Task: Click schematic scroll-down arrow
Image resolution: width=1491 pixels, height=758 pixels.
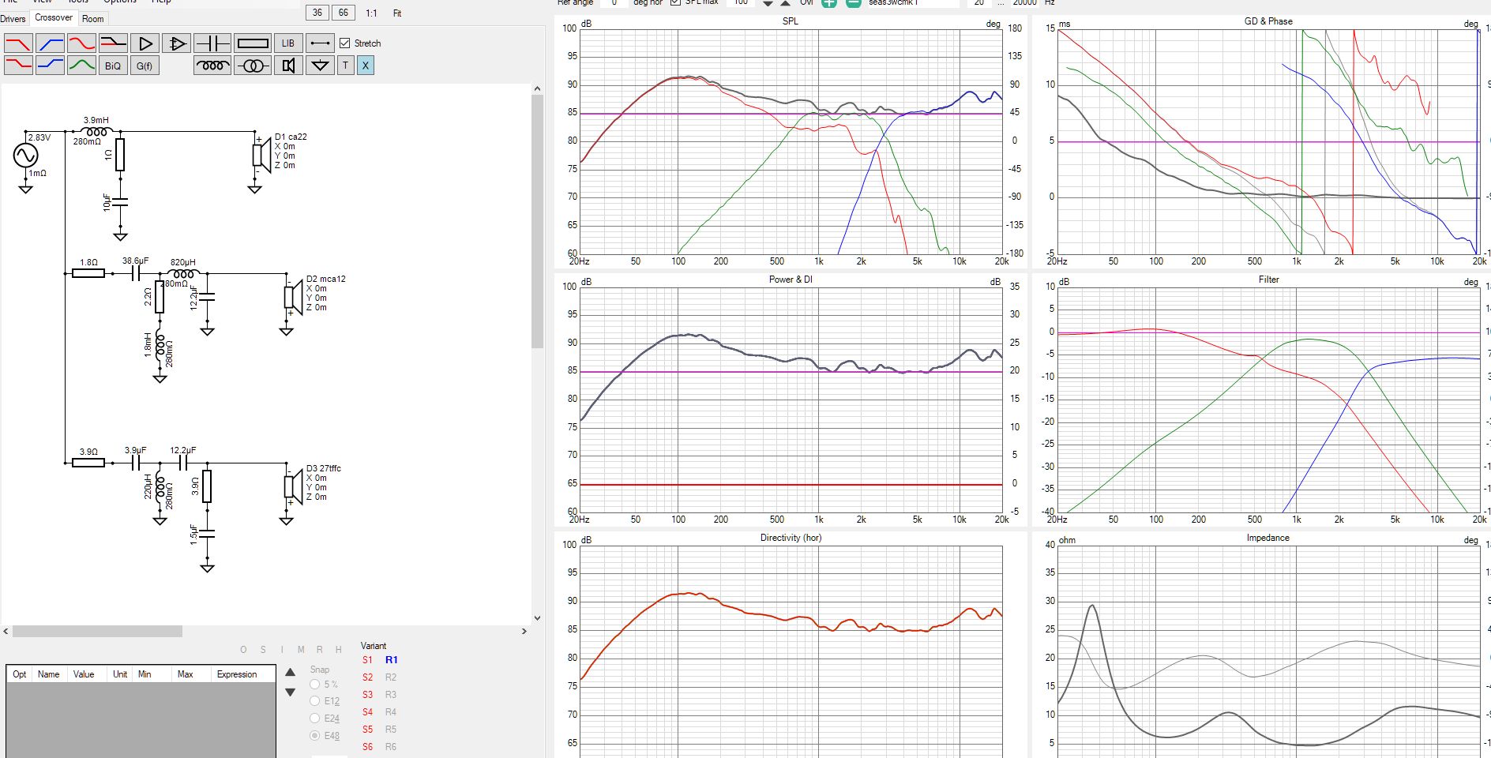Action: tap(537, 618)
